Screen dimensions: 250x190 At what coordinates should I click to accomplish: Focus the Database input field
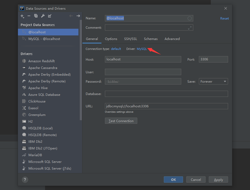pyautogui.click(x=166, y=94)
